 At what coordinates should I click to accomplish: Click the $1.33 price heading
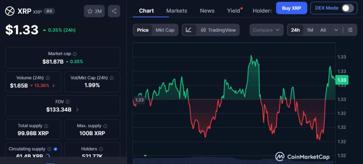[x=22, y=30]
